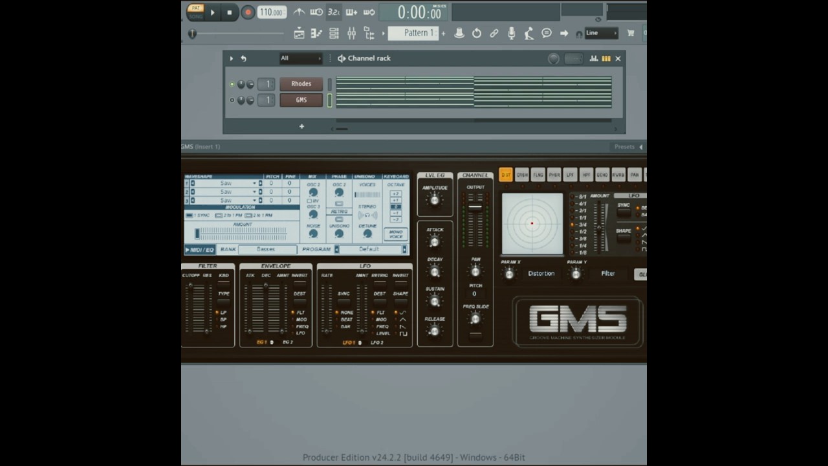Toggle the metronome icon
Viewport: 828px width, 466px height.
click(x=299, y=12)
